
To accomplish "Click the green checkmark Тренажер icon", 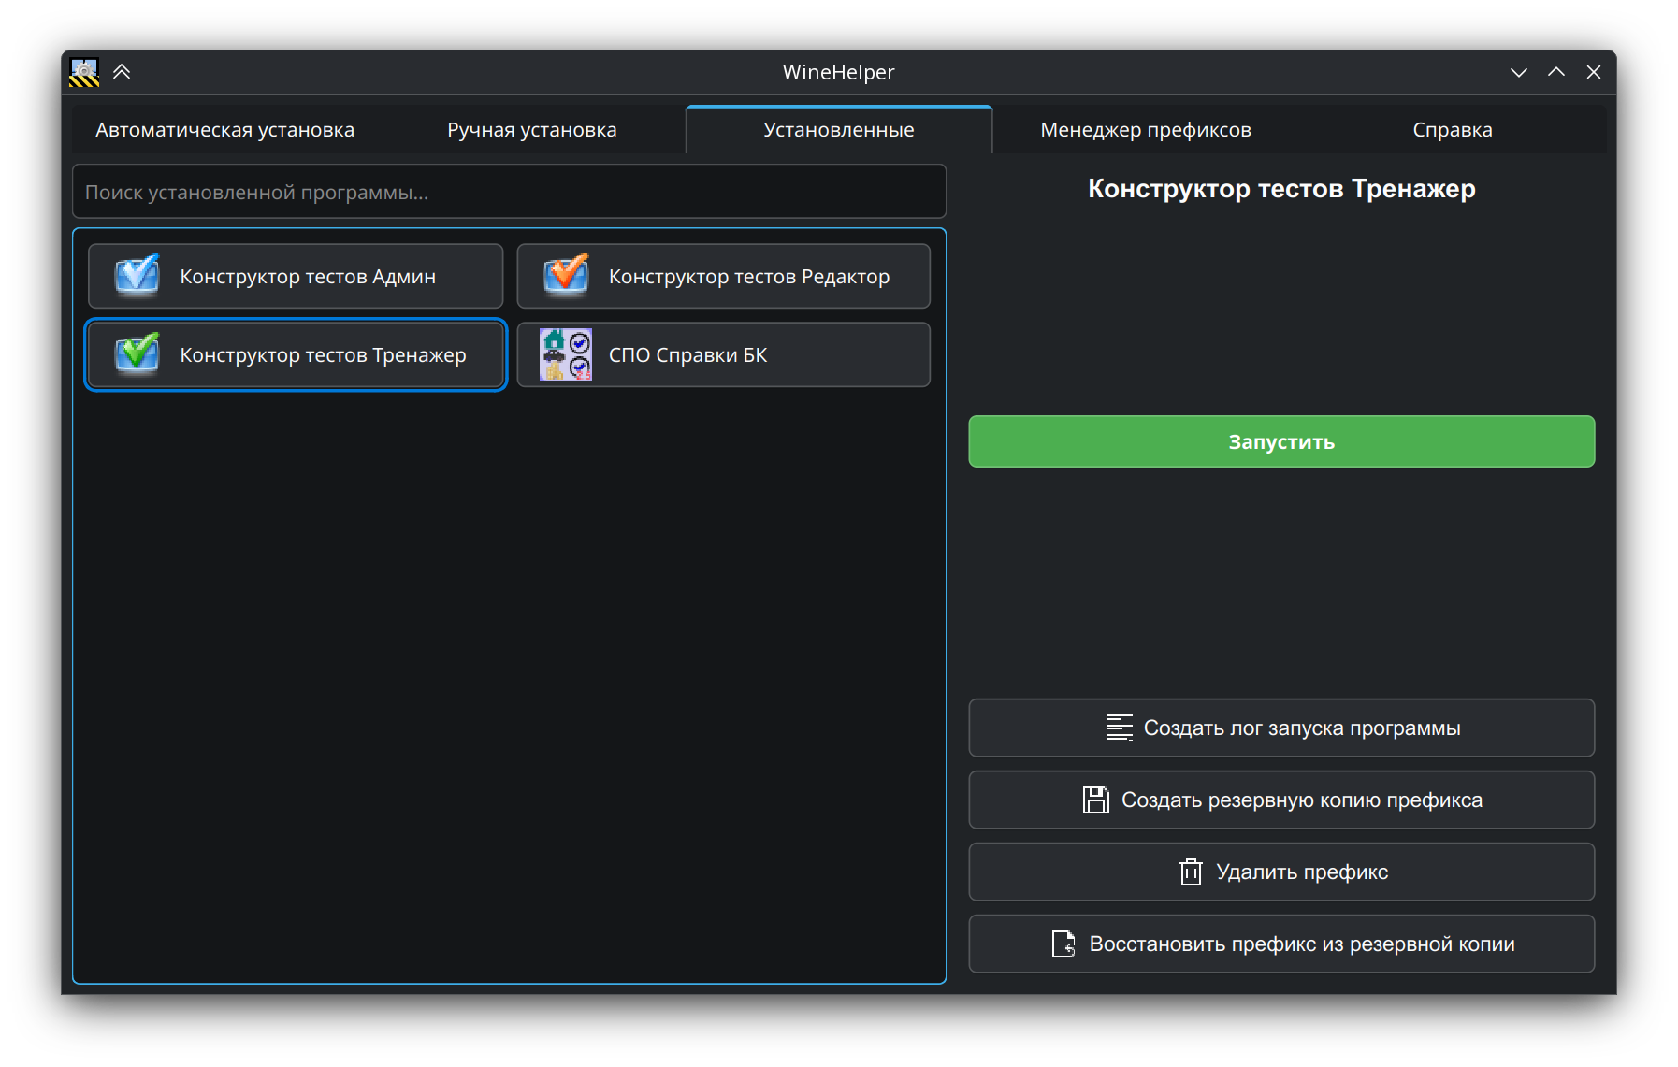I will point(137,354).
